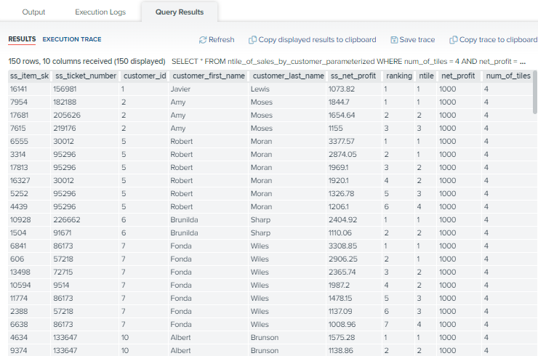The width and height of the screenshot is (538, 356).
Task: Click the copy displayed results clipboard icon
Action: coord(252,40)
